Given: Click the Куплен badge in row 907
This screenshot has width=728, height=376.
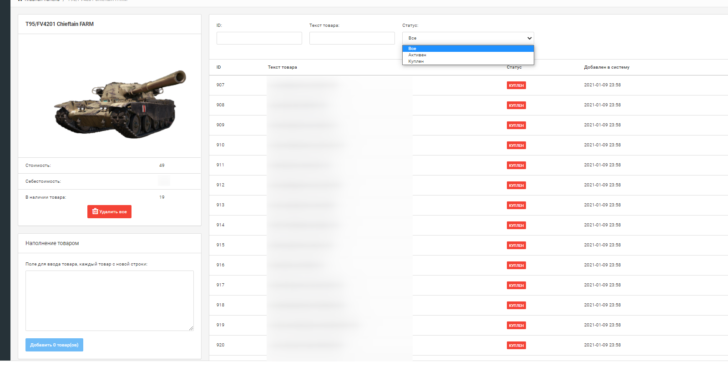Looking at the screenshot, I should (x=516, y=85).
